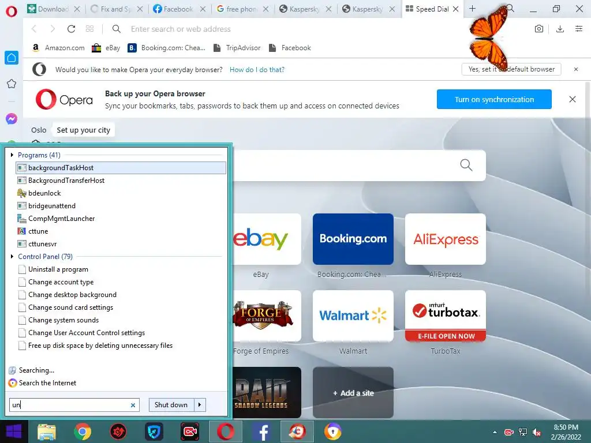
Task: Open the Easy setup sliders icon
Action: [x=579, y=29]
